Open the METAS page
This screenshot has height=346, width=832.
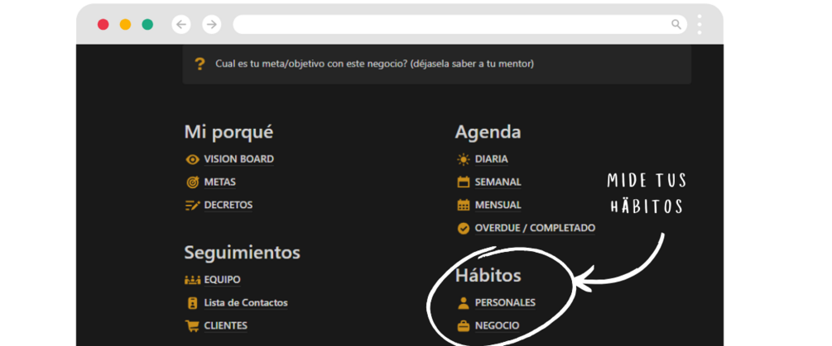click(219, 182)
